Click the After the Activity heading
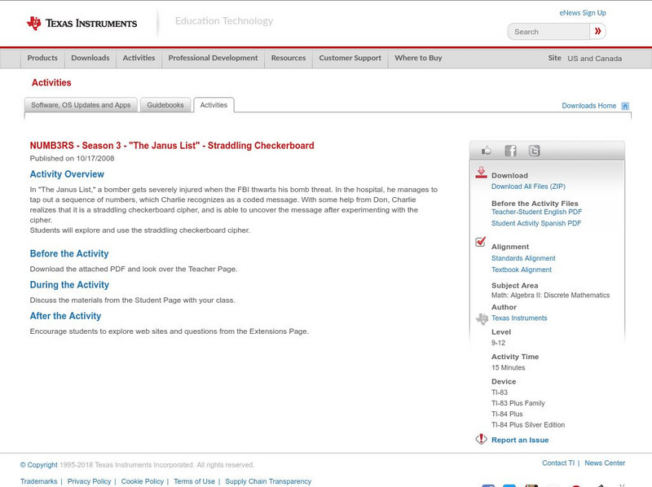The image size is (652, 487). [x=65, y=316]
